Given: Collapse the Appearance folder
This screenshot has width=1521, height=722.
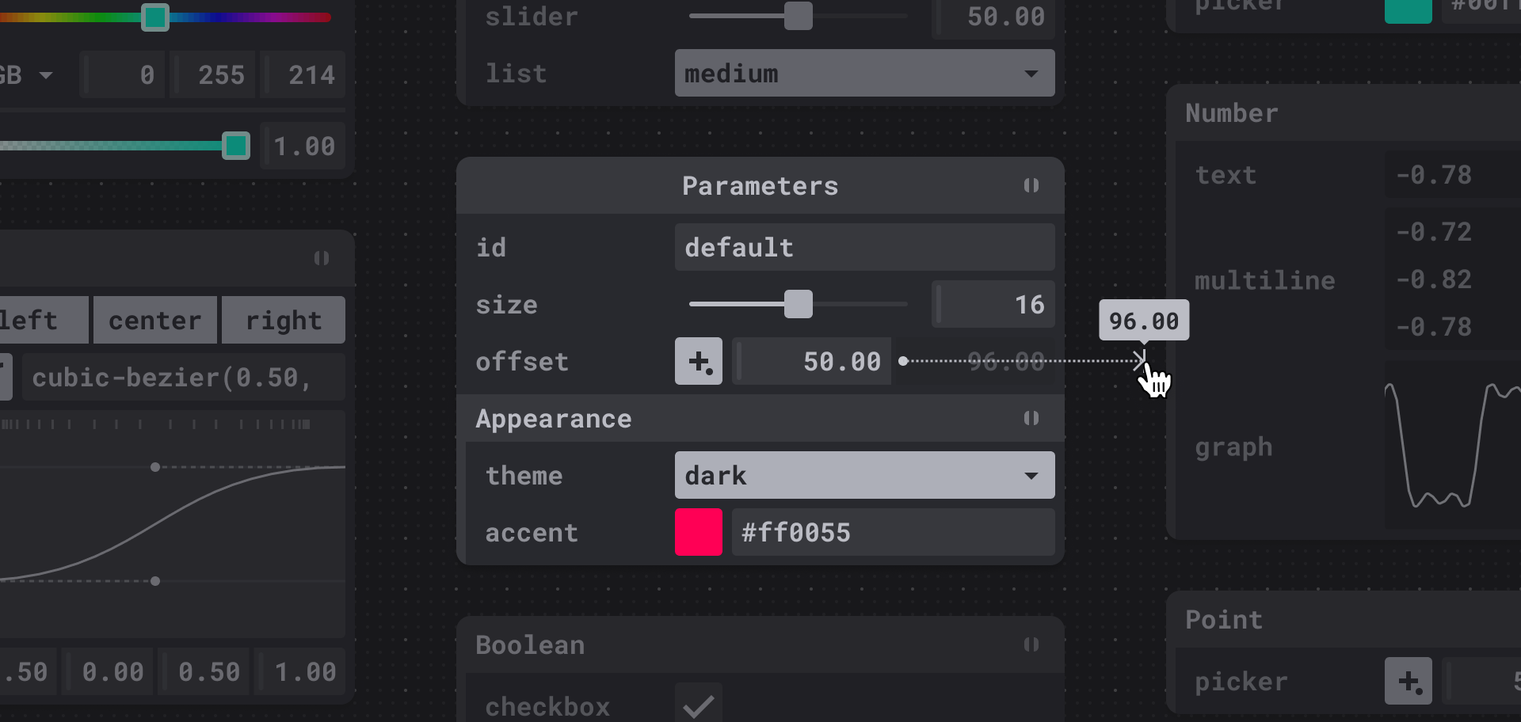Looking at the screenshot, I should tap(1031, 419).
